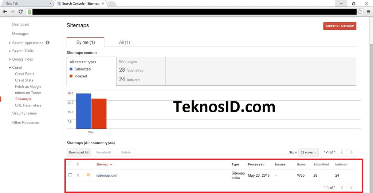Click bottom next page arrow under table
This screenshot has width=373, height=193.
pyautogui.click(x=352, y=187)
